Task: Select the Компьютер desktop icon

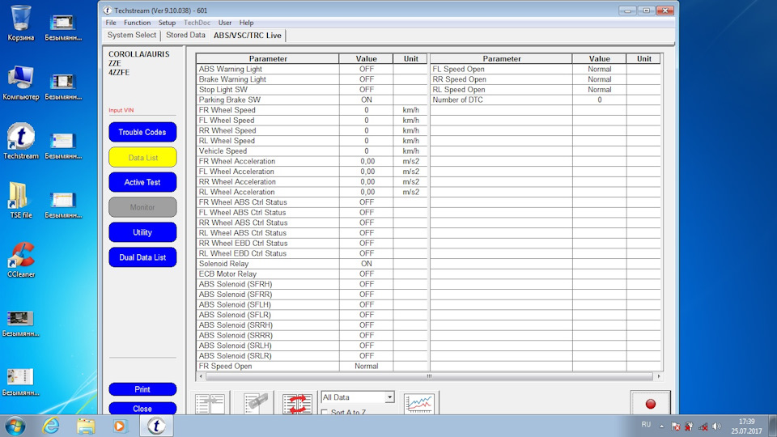Action: 21,83
